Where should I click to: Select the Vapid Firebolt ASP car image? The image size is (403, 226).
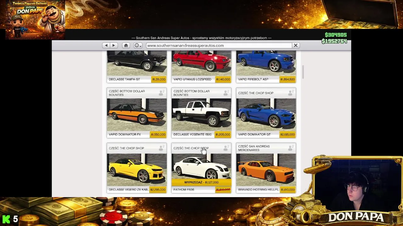click(x=266, y=63)
